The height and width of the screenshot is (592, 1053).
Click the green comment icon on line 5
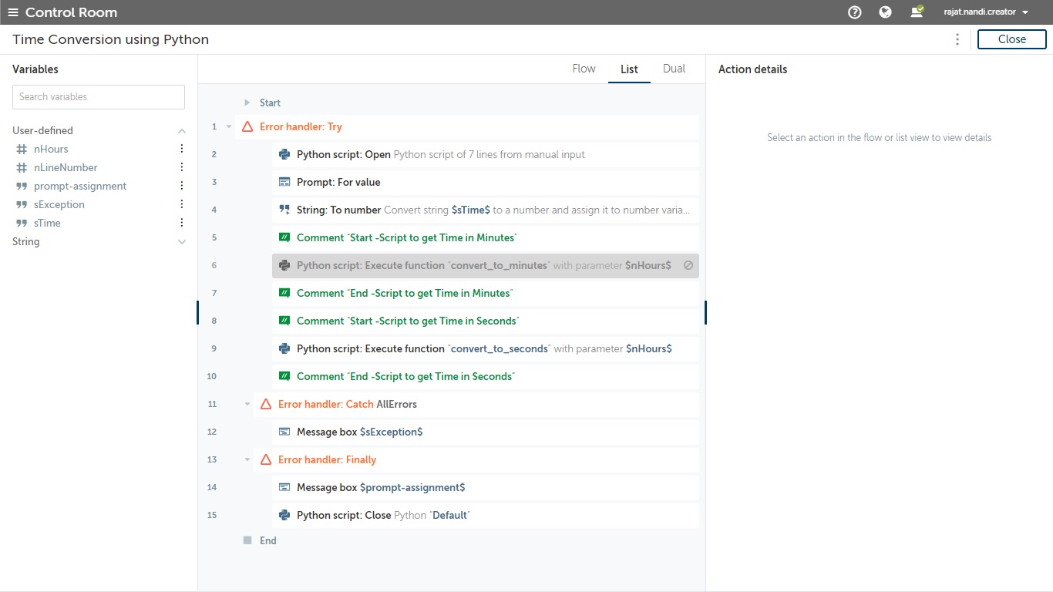[x=284, y=237]
